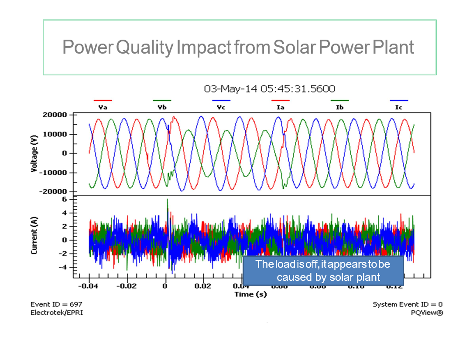Viewport: 473px width, 344px height.
Task: Click the blue Ic legend line
Action: click(398, 101)
